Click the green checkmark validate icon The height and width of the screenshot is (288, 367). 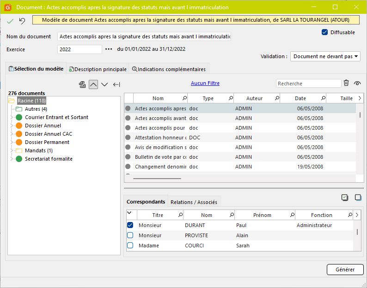(10, 21)
